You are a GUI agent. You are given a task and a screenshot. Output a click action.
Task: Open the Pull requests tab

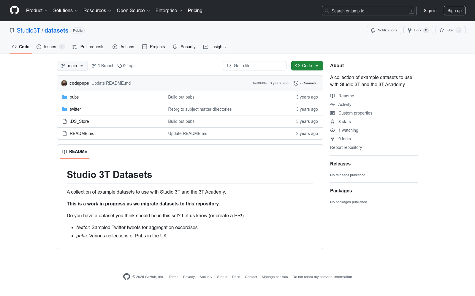(x=88, y=47)
